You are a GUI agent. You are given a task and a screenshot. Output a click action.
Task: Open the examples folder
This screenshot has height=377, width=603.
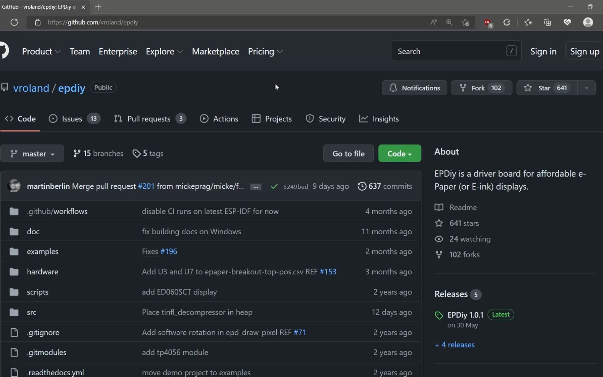(x=43, y=251)
